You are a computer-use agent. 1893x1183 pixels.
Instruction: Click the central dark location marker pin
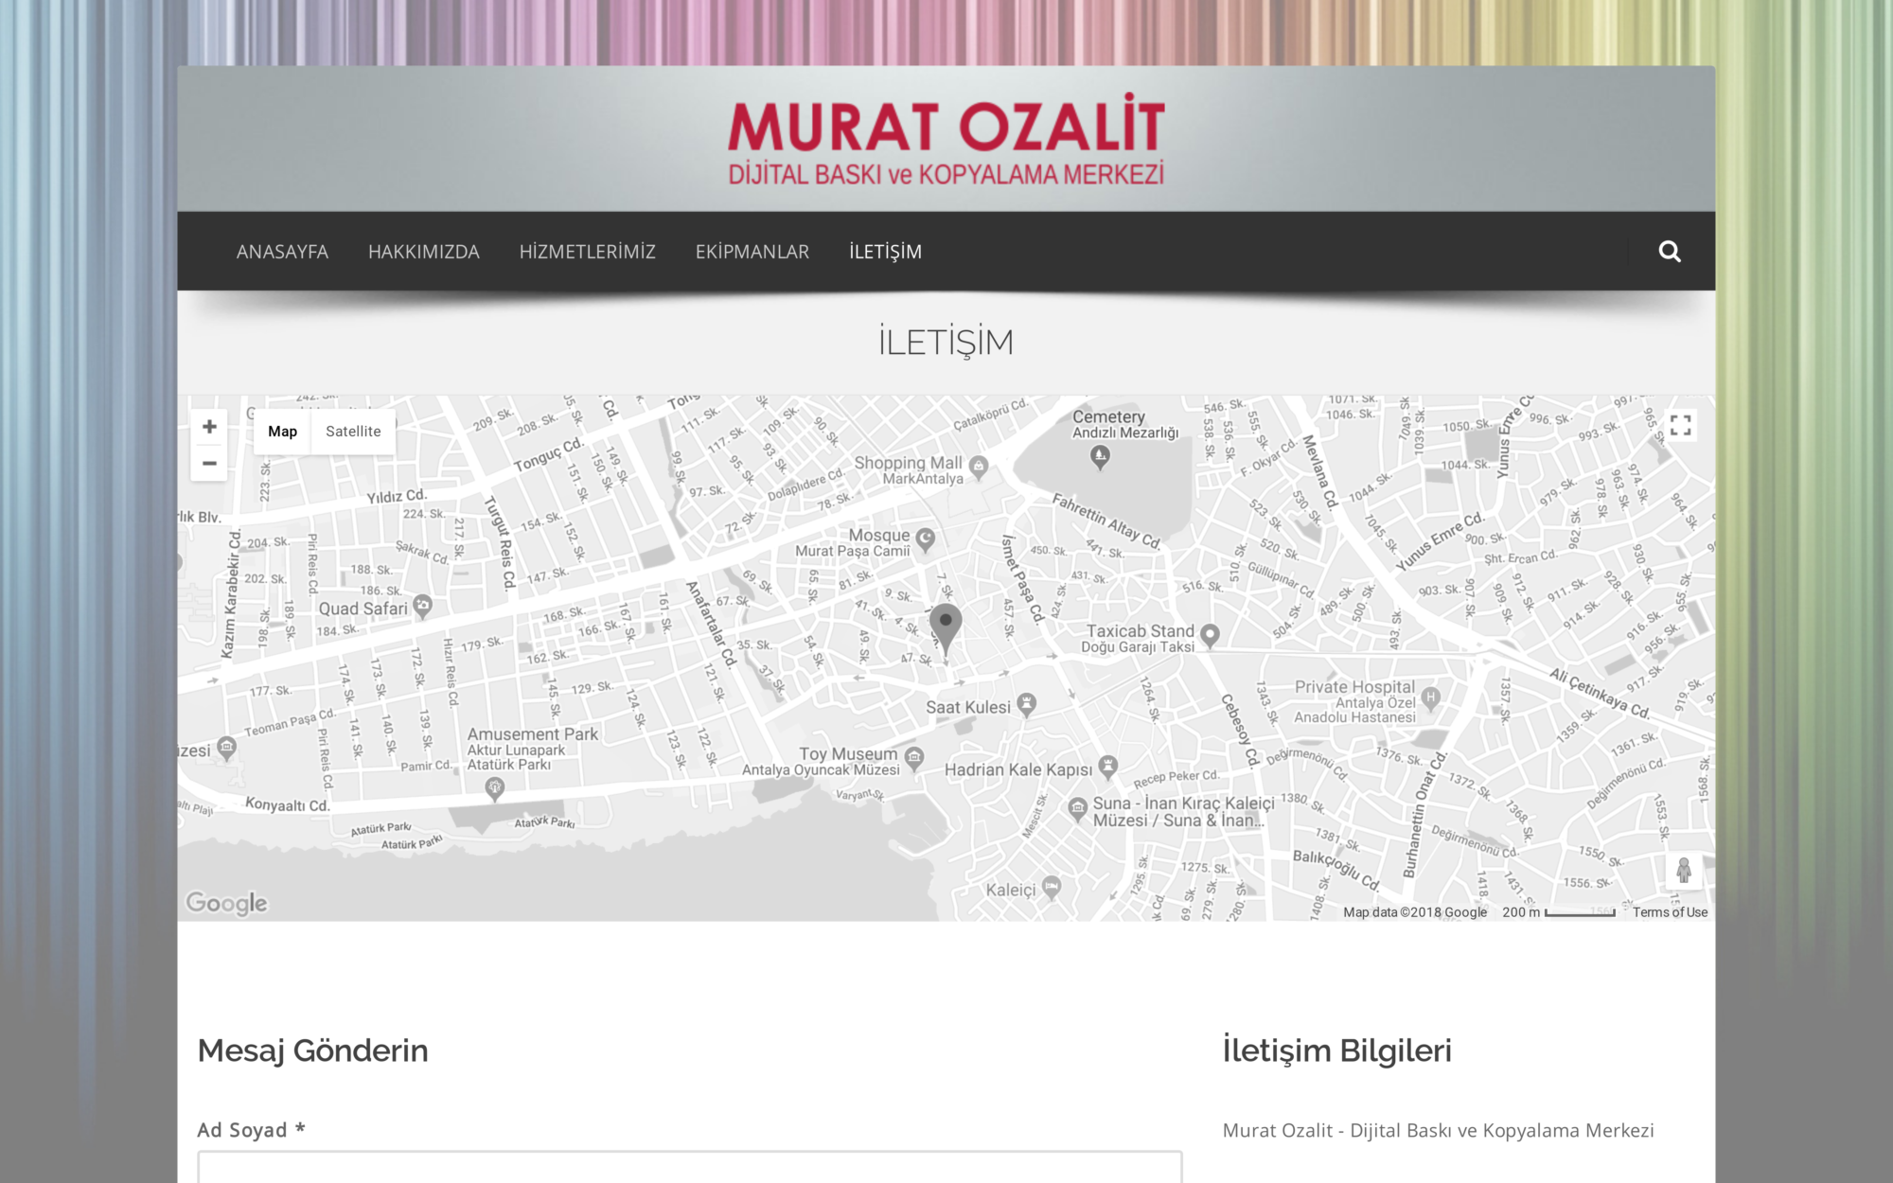point(946,627)
